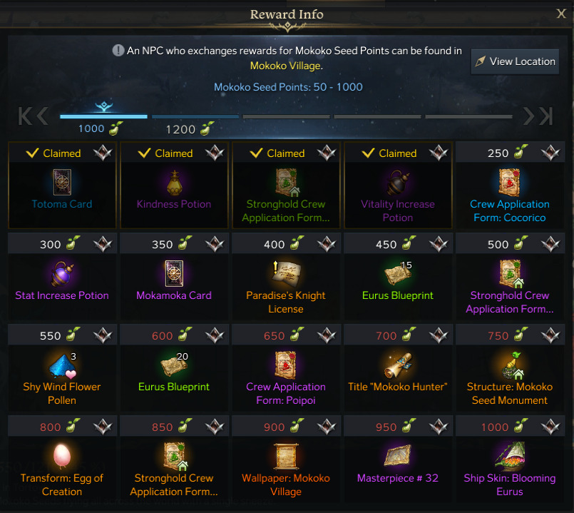Select the Masterpiece # 32 icon
Screen dimensions: 574x513
pos(398,455)
